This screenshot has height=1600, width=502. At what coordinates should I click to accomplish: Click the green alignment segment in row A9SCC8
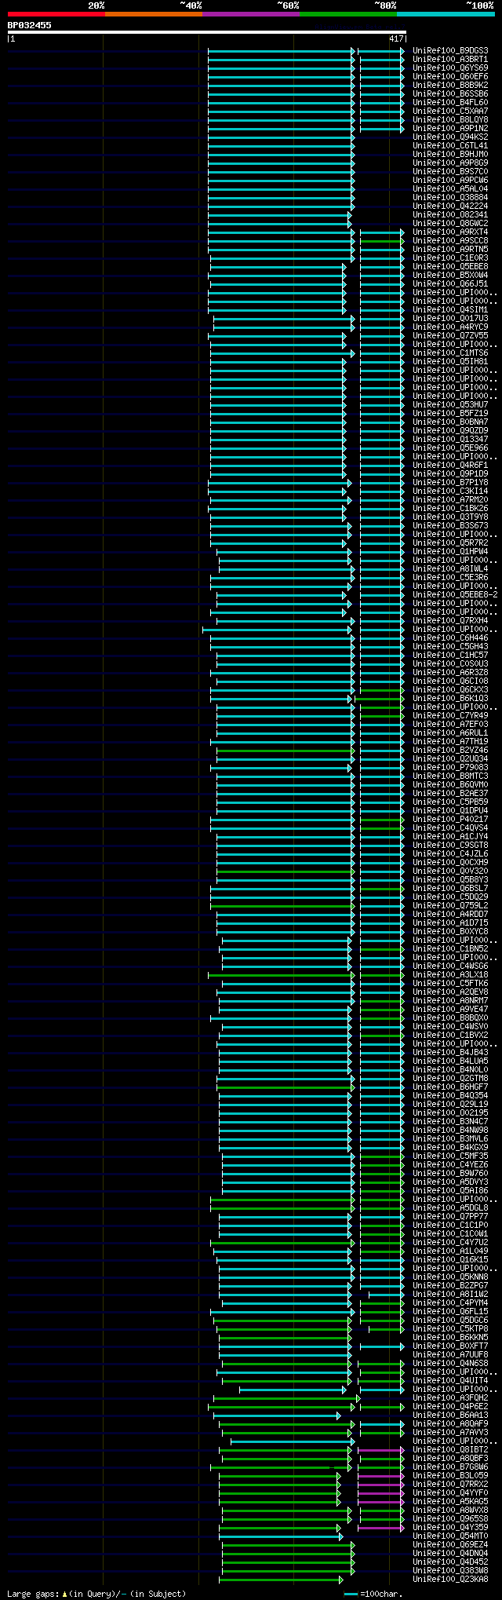[382, 241]
